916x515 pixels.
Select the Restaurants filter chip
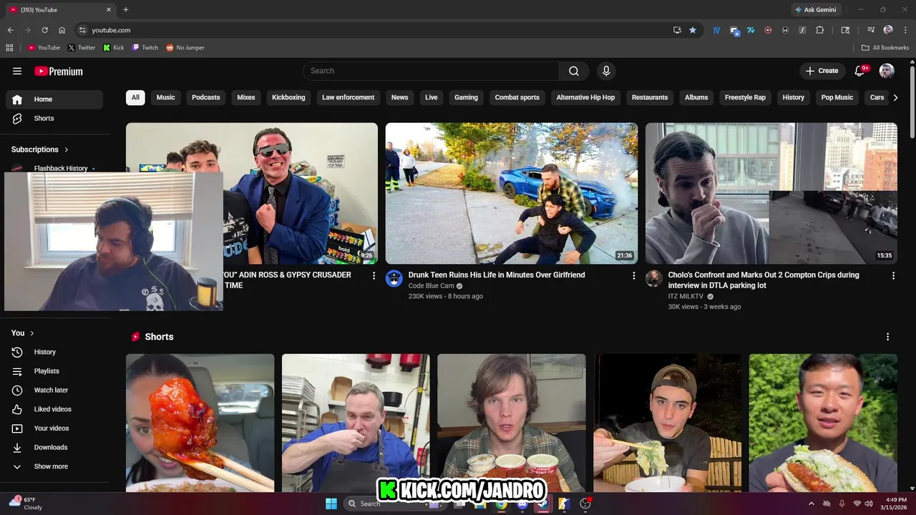tap(650, 97)
